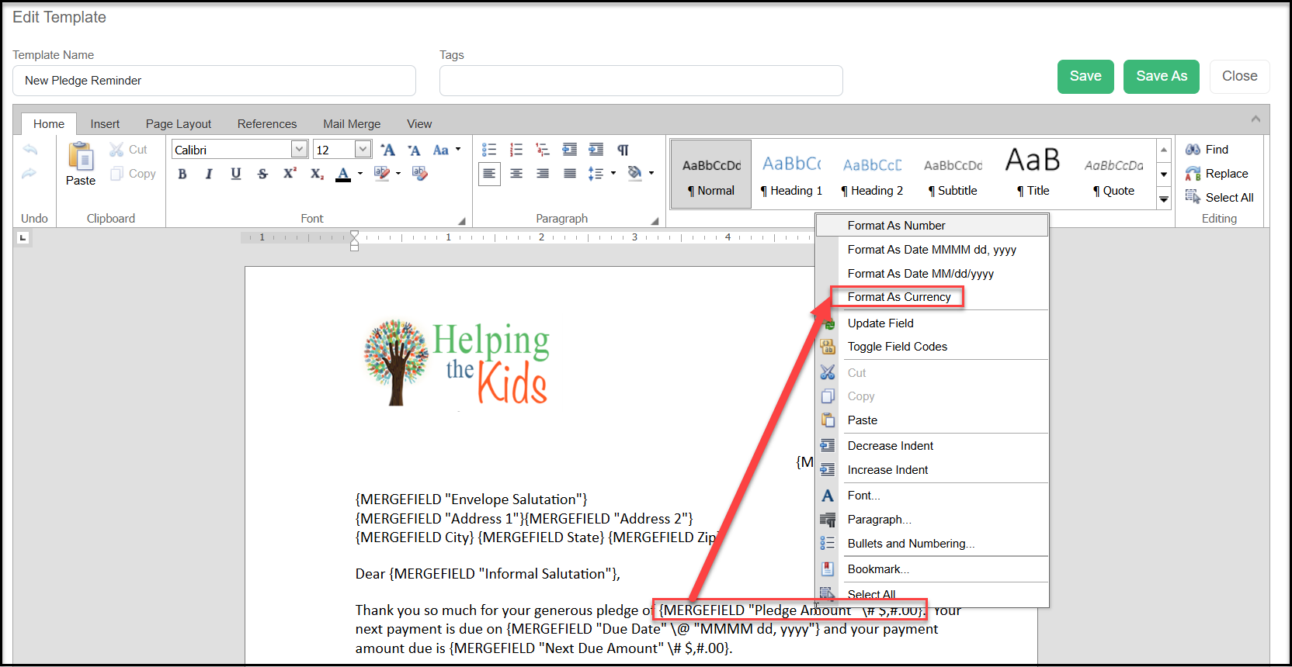Apply strikethrough formatting
Screen dimensions: 1292x667
point(262,174)
